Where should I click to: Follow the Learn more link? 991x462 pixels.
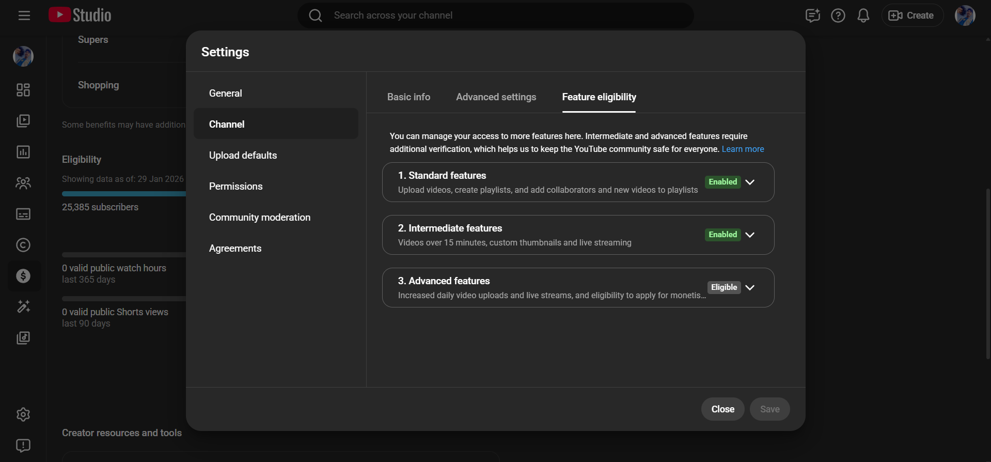(743, 149)
